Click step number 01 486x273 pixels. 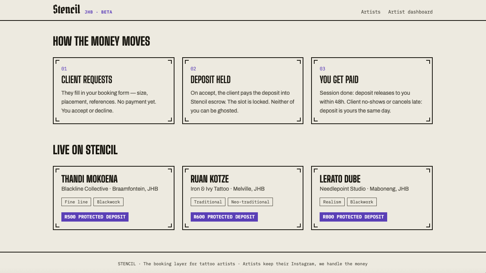64,69
